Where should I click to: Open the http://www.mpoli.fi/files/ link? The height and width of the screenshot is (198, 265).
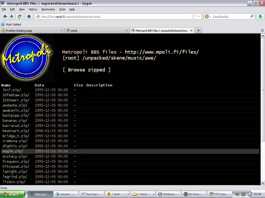coord(162,52)
